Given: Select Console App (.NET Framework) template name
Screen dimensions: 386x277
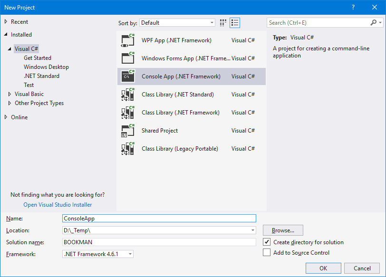Looking at the screenshot, I should 181,76.
